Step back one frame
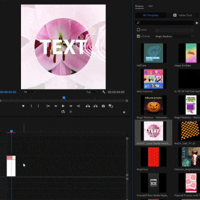200x200 pixels. coord(55,106)
